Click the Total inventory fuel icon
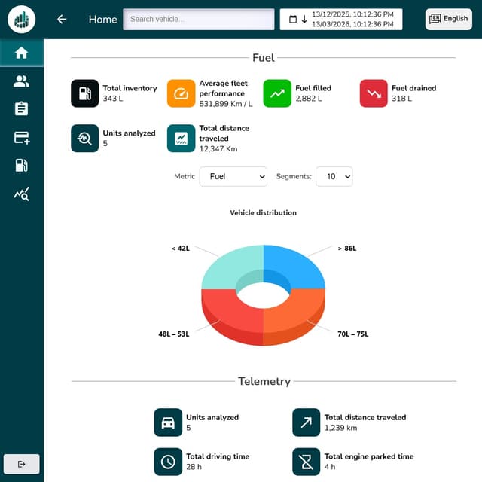 [85, 93]
